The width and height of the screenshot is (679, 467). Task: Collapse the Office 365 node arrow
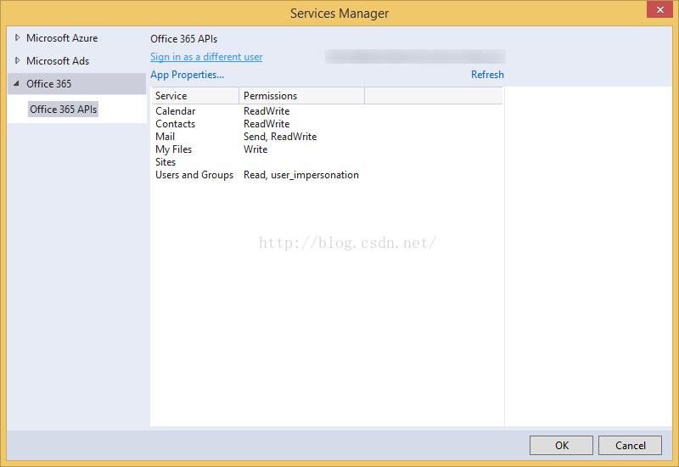pyautogui.click(x=16, y=83)
